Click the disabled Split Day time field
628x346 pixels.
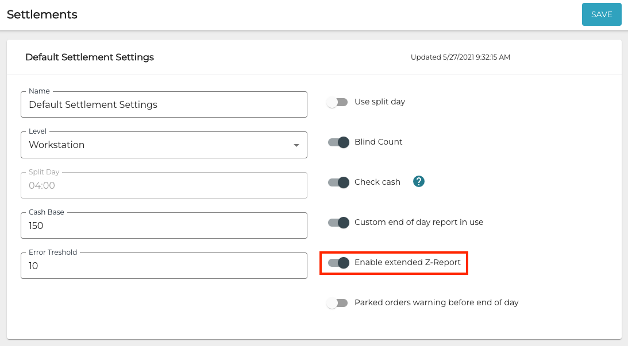(164, 185)
